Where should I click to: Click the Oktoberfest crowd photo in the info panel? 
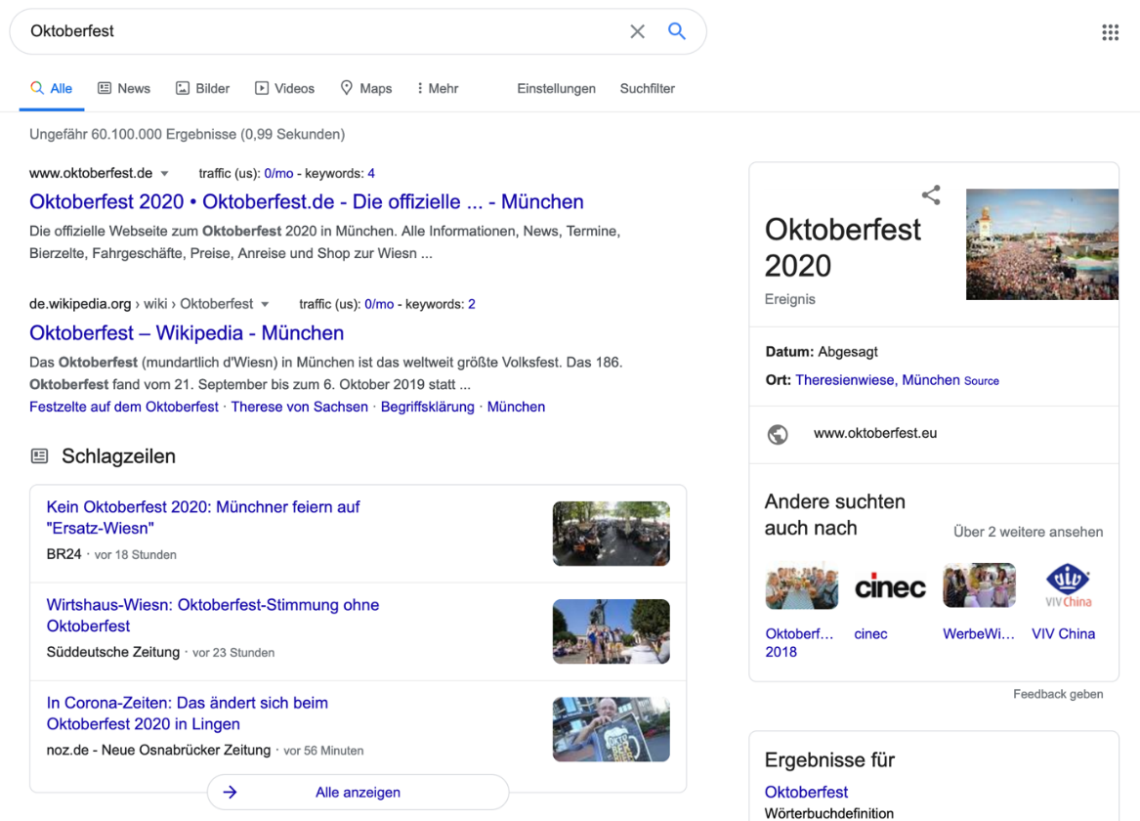pos(1042,244)
